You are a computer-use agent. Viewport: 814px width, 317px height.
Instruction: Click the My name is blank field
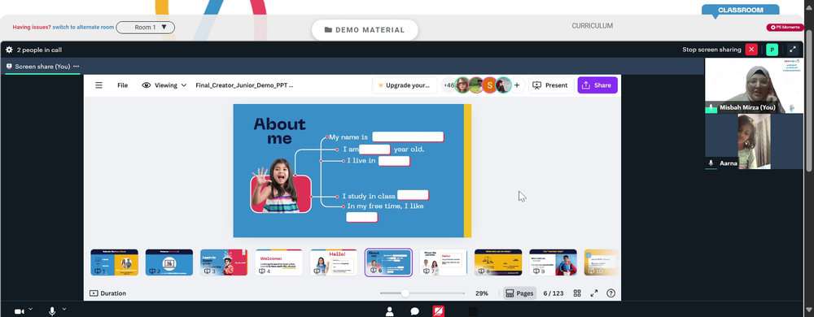[x=408, y=137]
